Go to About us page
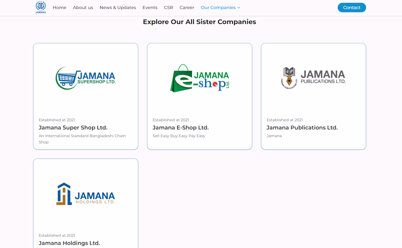402x248 pixels. click(x=83, y=8)
